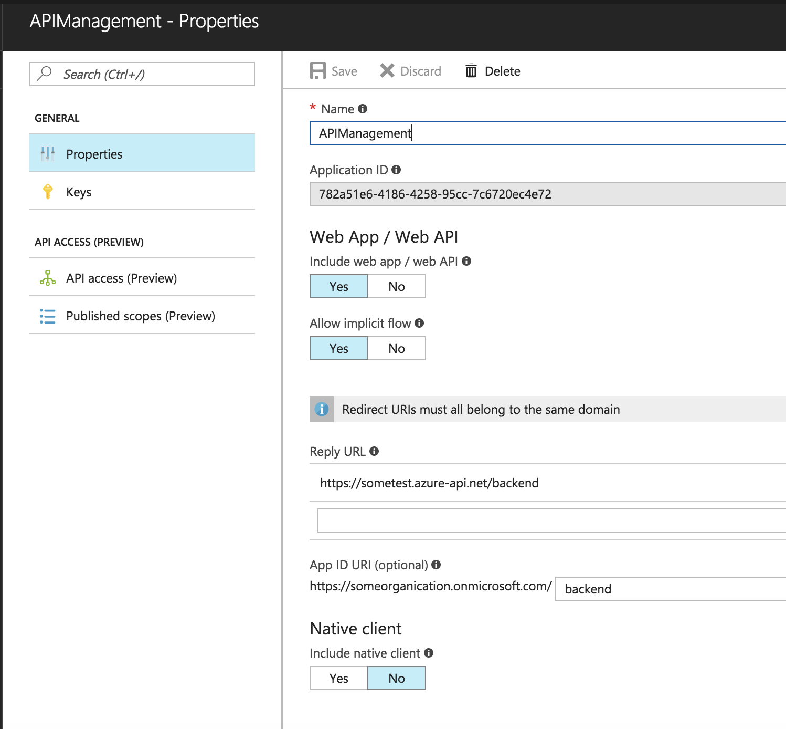Click the Save floppy disk icon
Viewport: 786px width, 729px height.
318,71
